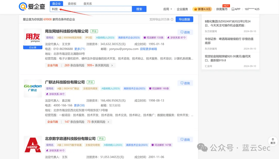Expand 用友 企业风险 arrow with 269 条自身风险

(112, 65)
